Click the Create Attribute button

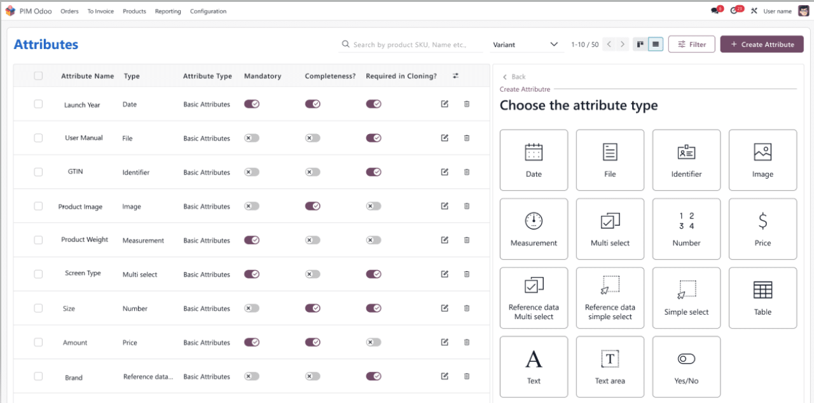click(761, 44)
